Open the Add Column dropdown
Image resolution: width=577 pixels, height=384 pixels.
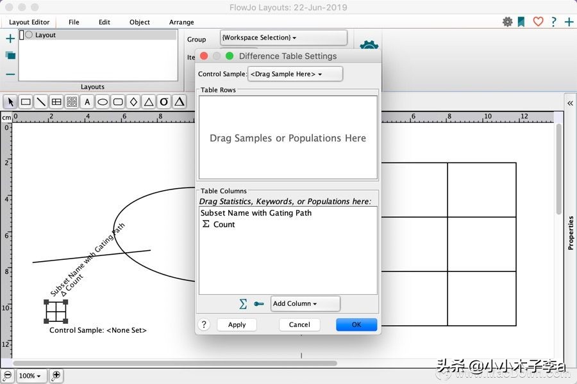(x=305, y=303)
